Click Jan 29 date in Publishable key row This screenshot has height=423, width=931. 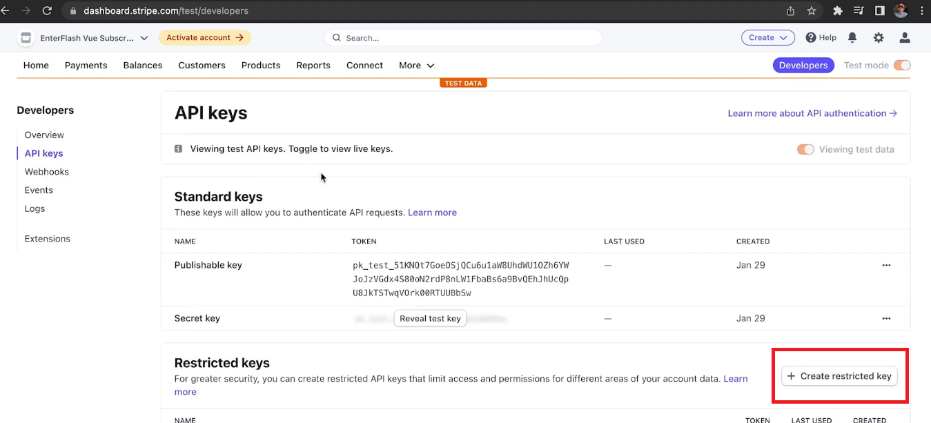point(751,265)
